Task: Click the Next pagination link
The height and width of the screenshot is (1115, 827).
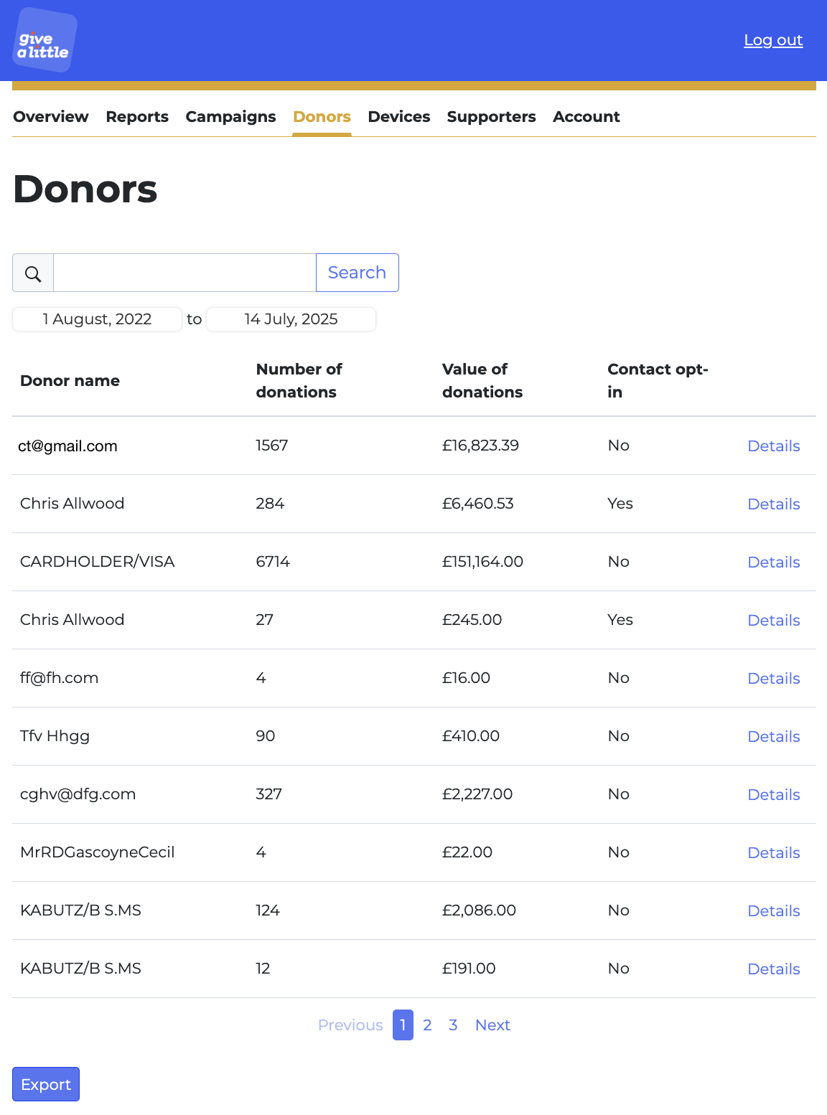Action: click(x=492, y=1025)
